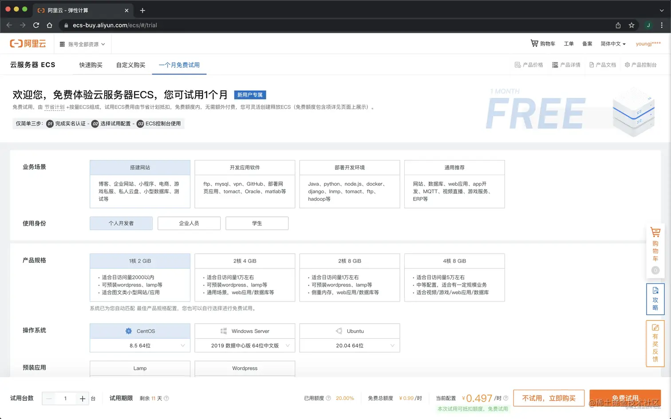Switch to the 一个月免费试用 tab
The image size is (671, 419).
[x=179, y=65]
